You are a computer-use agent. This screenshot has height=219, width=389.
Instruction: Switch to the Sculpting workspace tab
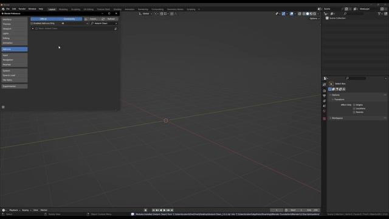point(75,10)
